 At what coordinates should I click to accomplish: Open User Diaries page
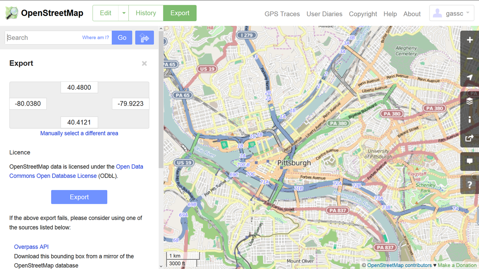pyautogui.click(x=324, y=14)
